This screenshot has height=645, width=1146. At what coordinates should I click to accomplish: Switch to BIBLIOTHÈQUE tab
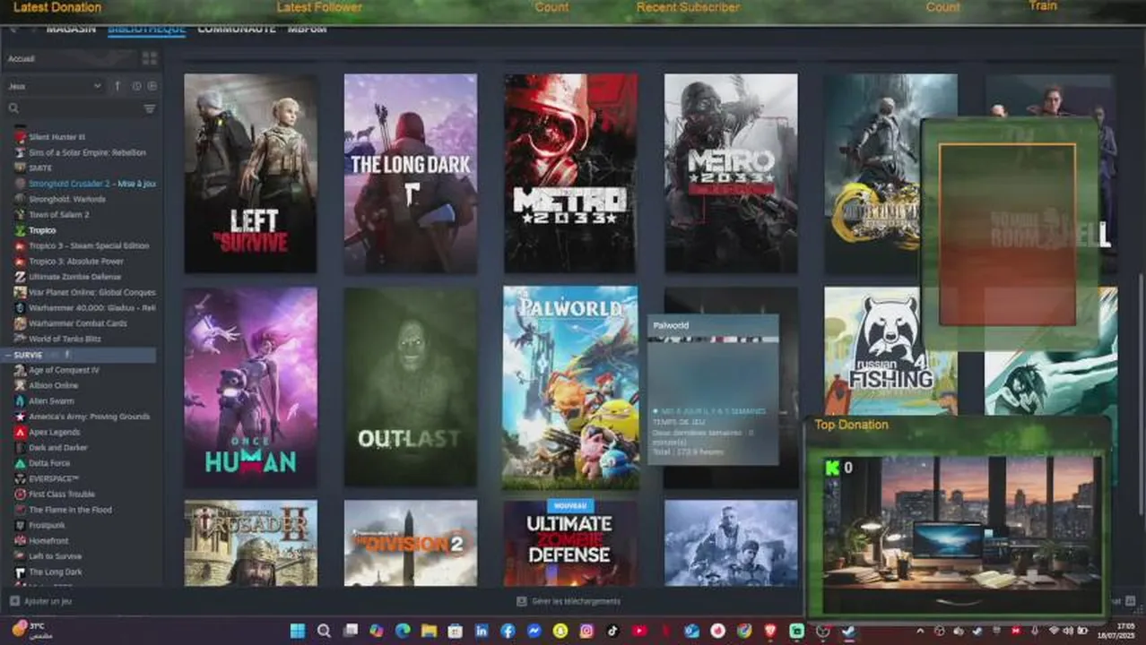(146, 30)
